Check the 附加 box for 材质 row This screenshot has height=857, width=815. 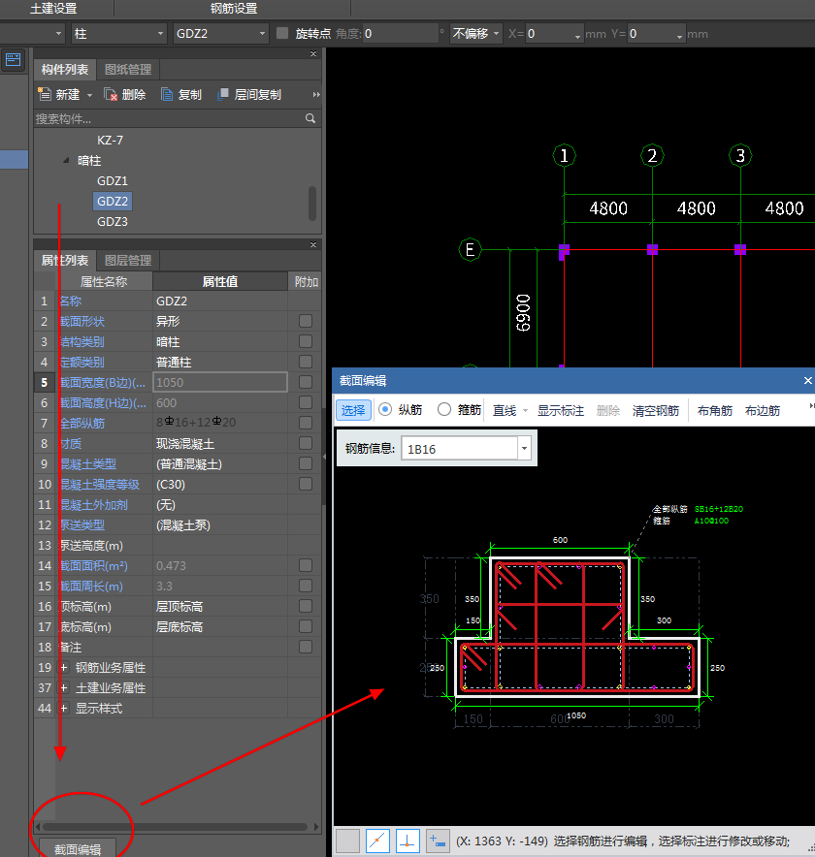point(306,443)
